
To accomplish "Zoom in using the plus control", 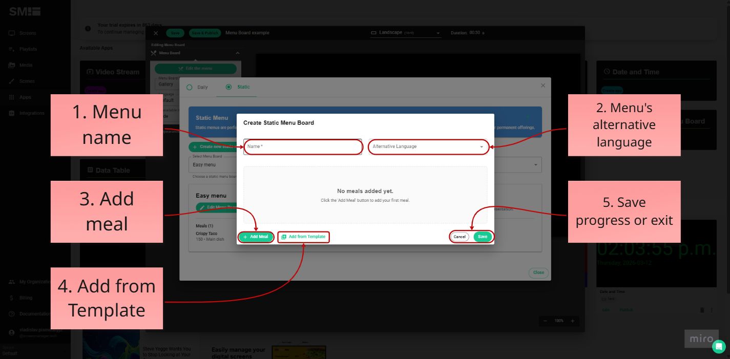I will [572, 321].
